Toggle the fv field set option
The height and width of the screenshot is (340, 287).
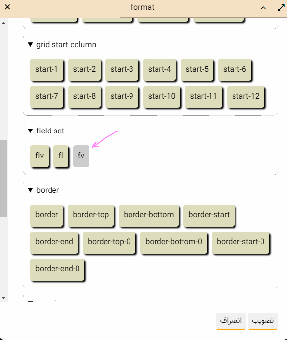click(x=81, y=156)
